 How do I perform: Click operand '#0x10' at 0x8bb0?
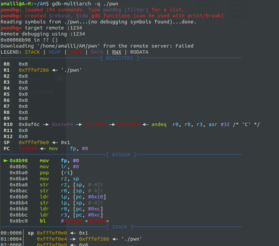(95, 197)
